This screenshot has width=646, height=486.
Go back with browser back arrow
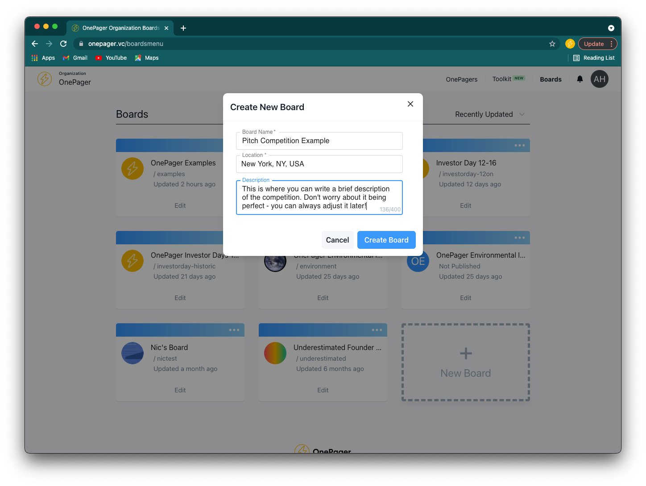[35, 44]
